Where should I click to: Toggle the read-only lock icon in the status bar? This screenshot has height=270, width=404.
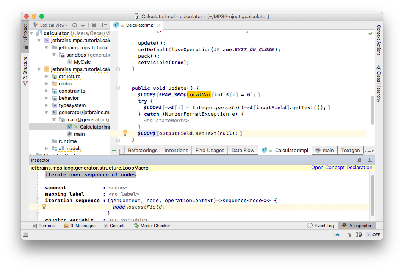[349, 235]
